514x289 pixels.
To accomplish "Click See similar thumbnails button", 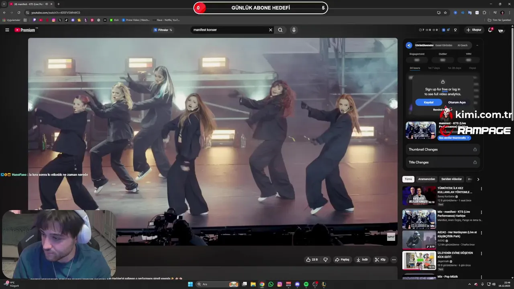I will click(x=454, y=138).
